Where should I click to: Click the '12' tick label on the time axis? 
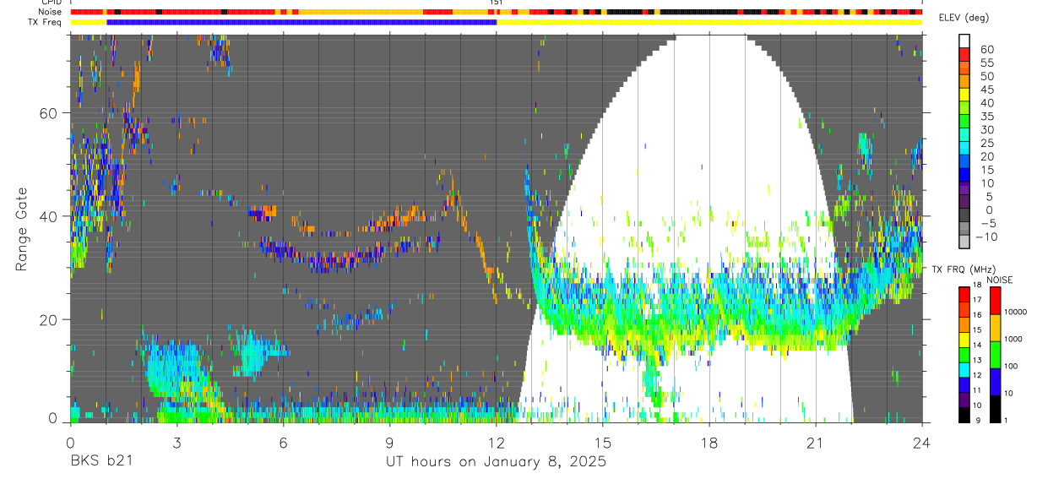497,442
